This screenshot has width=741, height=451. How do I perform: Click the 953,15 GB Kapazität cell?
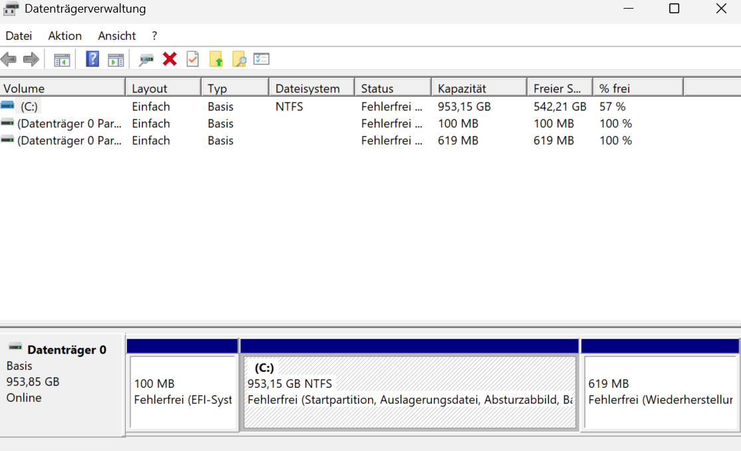coord(464,106)
